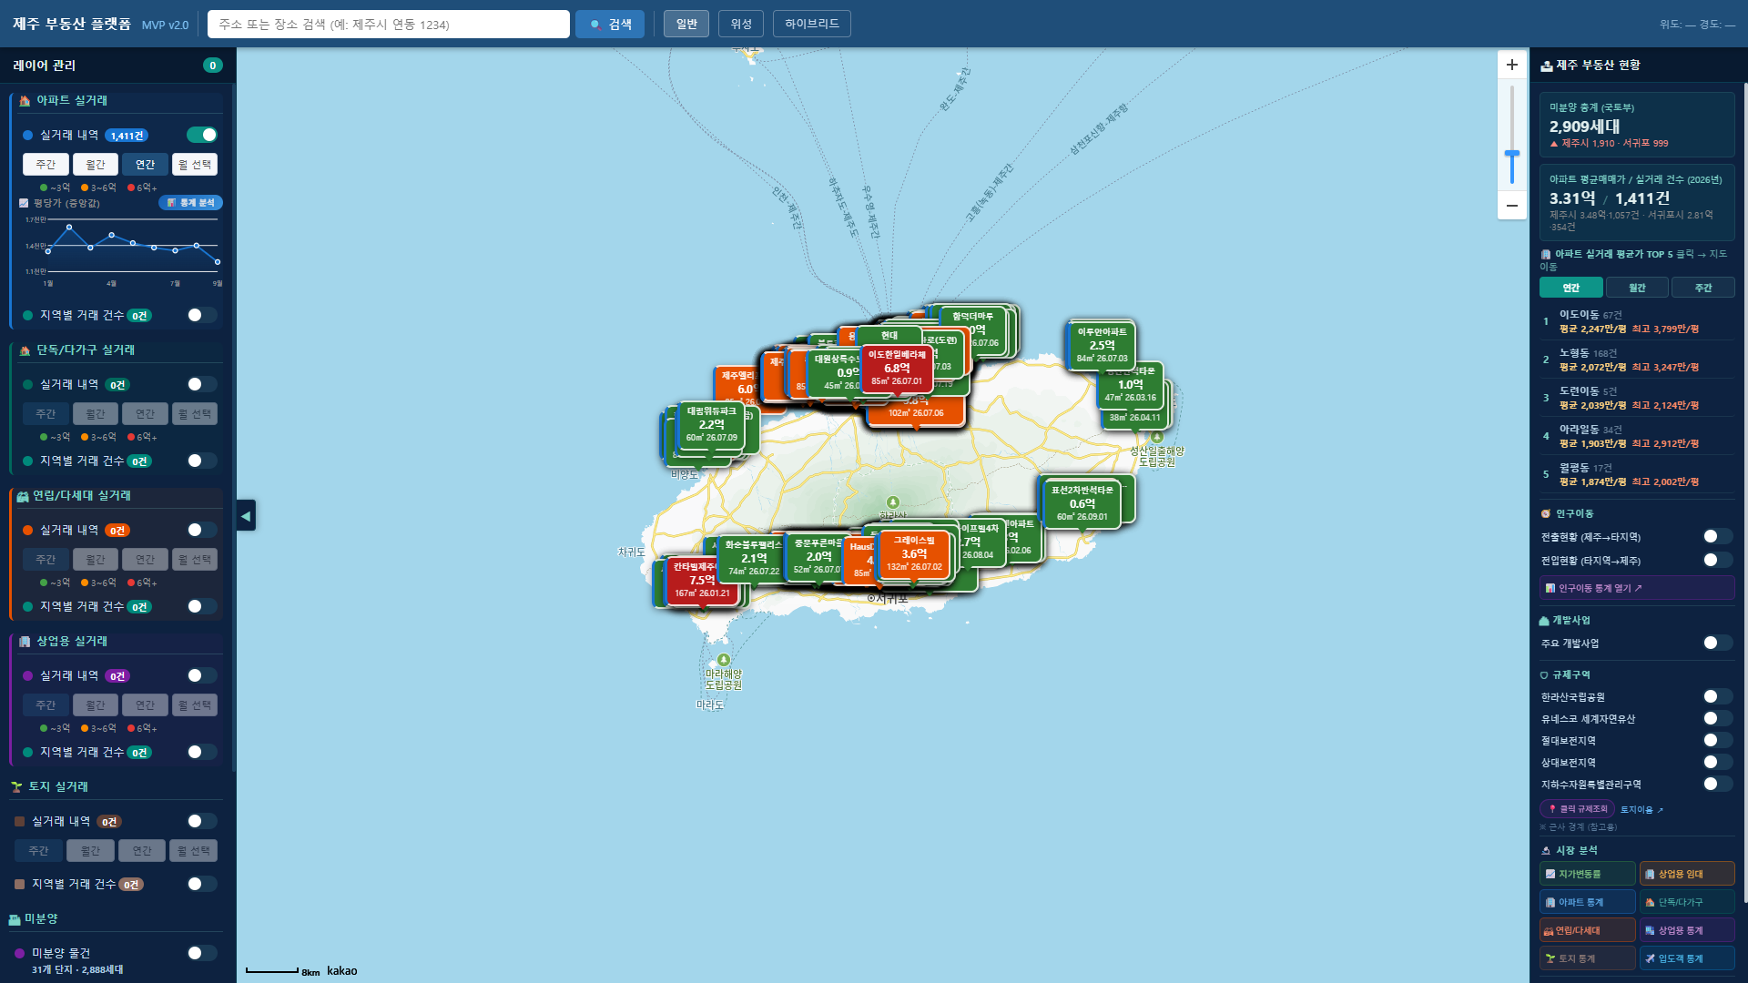
Task: Open 통계 분석 for apartment trades
Action: pyautogui.click(x=191, y=203)
